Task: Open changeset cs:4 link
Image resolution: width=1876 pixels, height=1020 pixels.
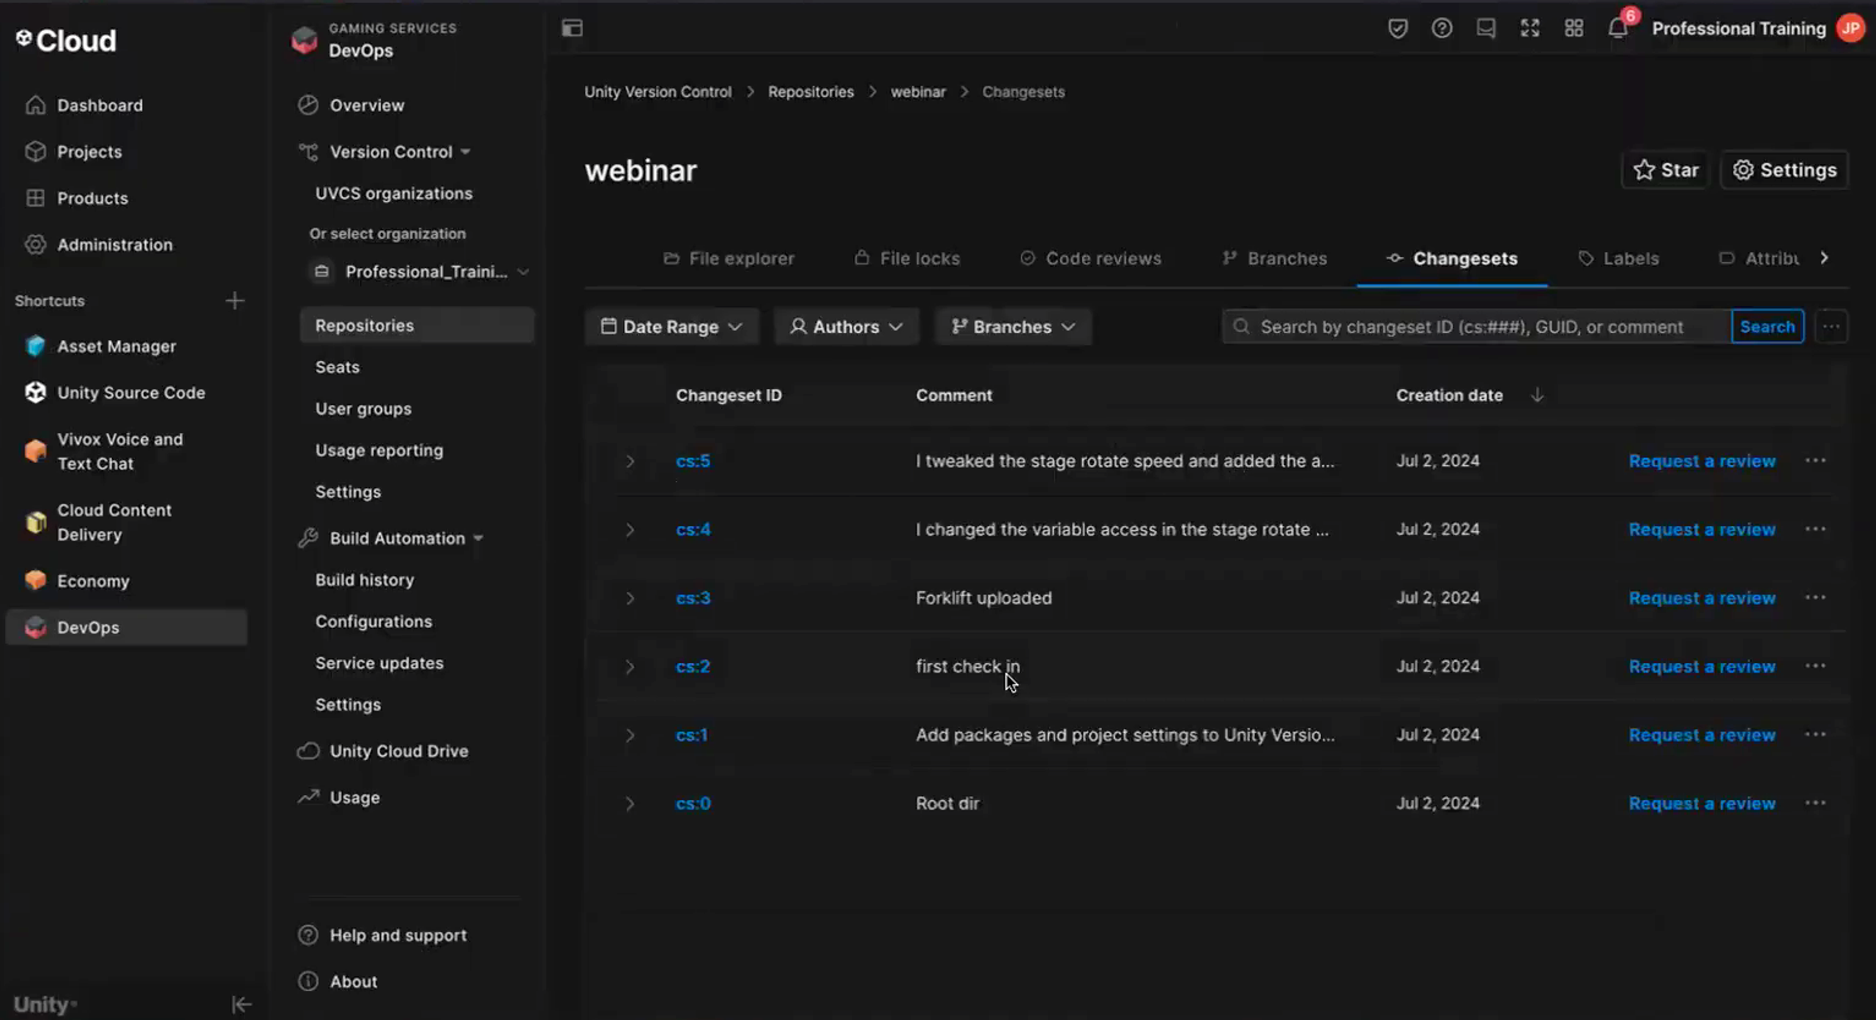Action: 693,530
